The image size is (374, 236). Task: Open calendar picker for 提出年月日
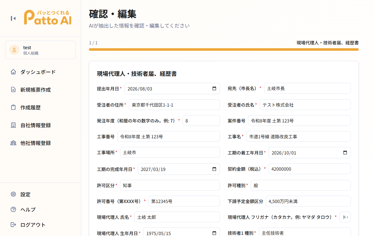click(214, 88)
